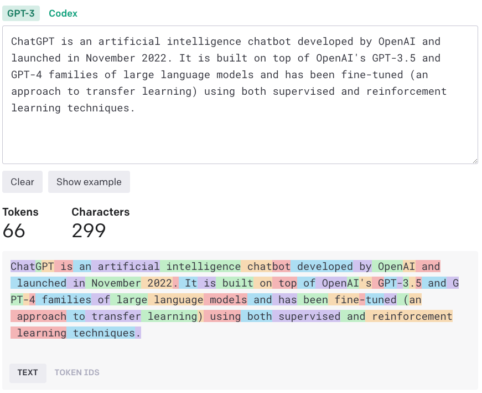Image resolution: width=482 pixels, height=393 pixels.
Task: Select the highlighted 'intelligence' token
Action: click(202, 267)
